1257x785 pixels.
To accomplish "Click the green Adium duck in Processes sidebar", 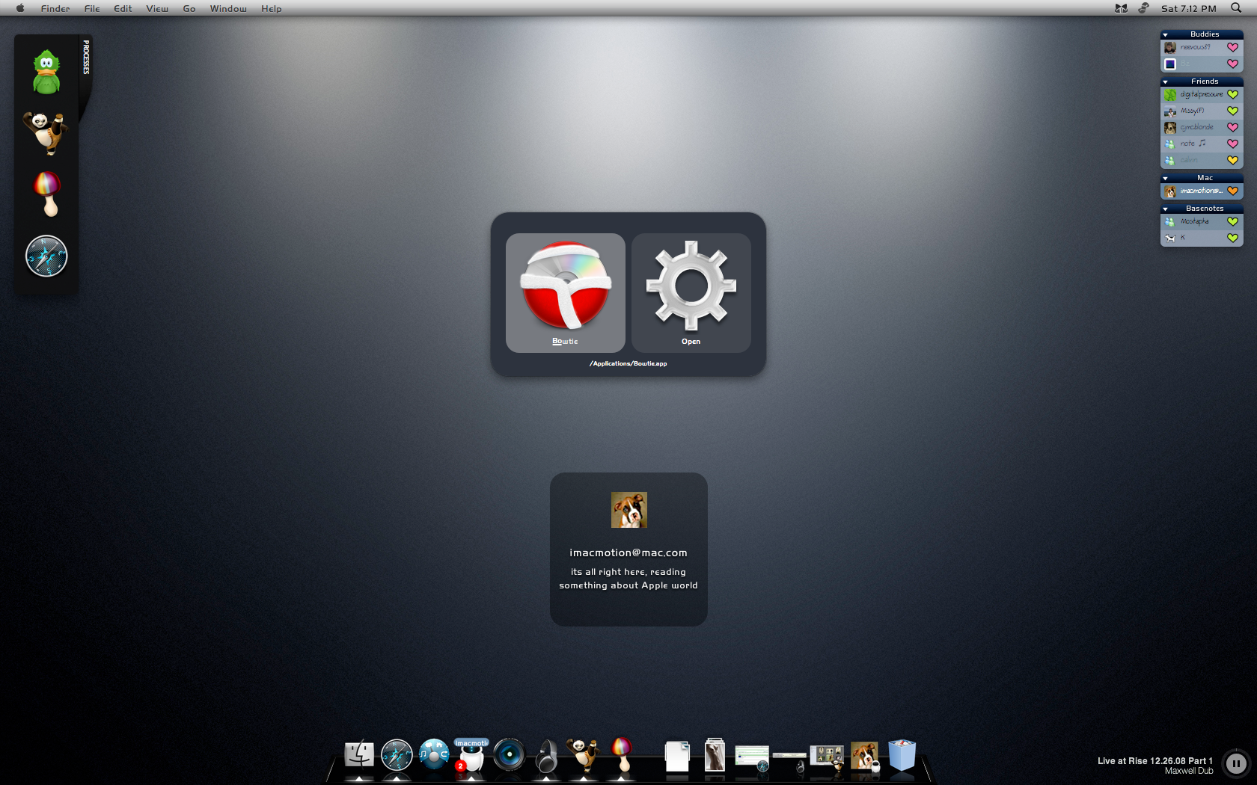I will (46, 72).
